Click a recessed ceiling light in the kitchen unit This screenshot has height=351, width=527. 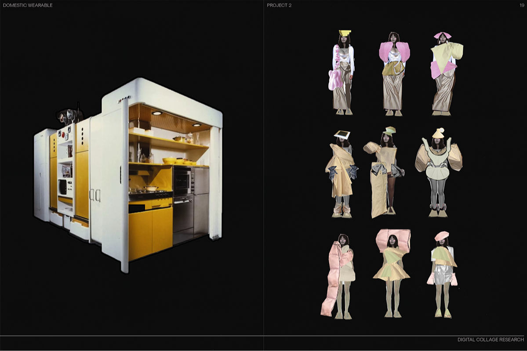click(x=156, y=113)
